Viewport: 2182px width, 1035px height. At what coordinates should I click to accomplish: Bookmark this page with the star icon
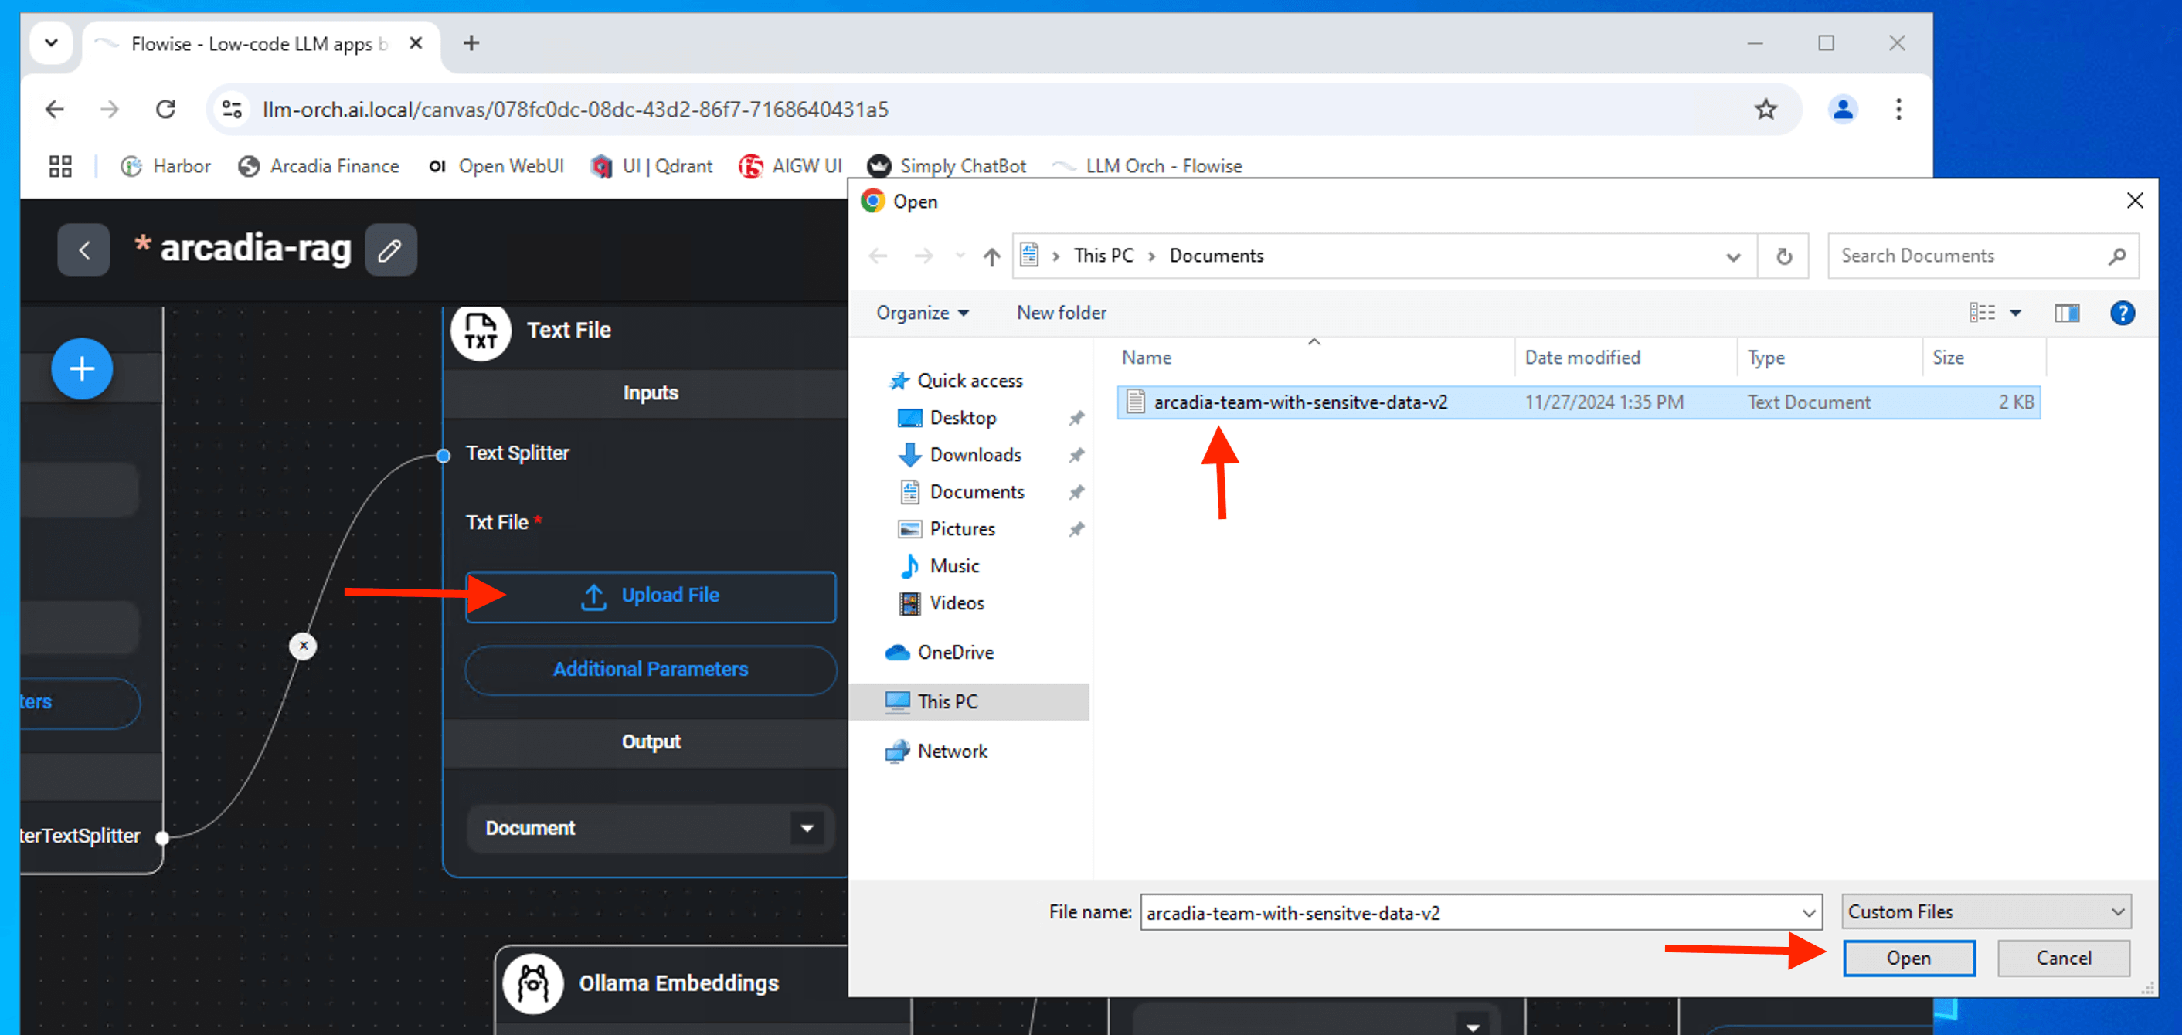(x=1766, y=109)
